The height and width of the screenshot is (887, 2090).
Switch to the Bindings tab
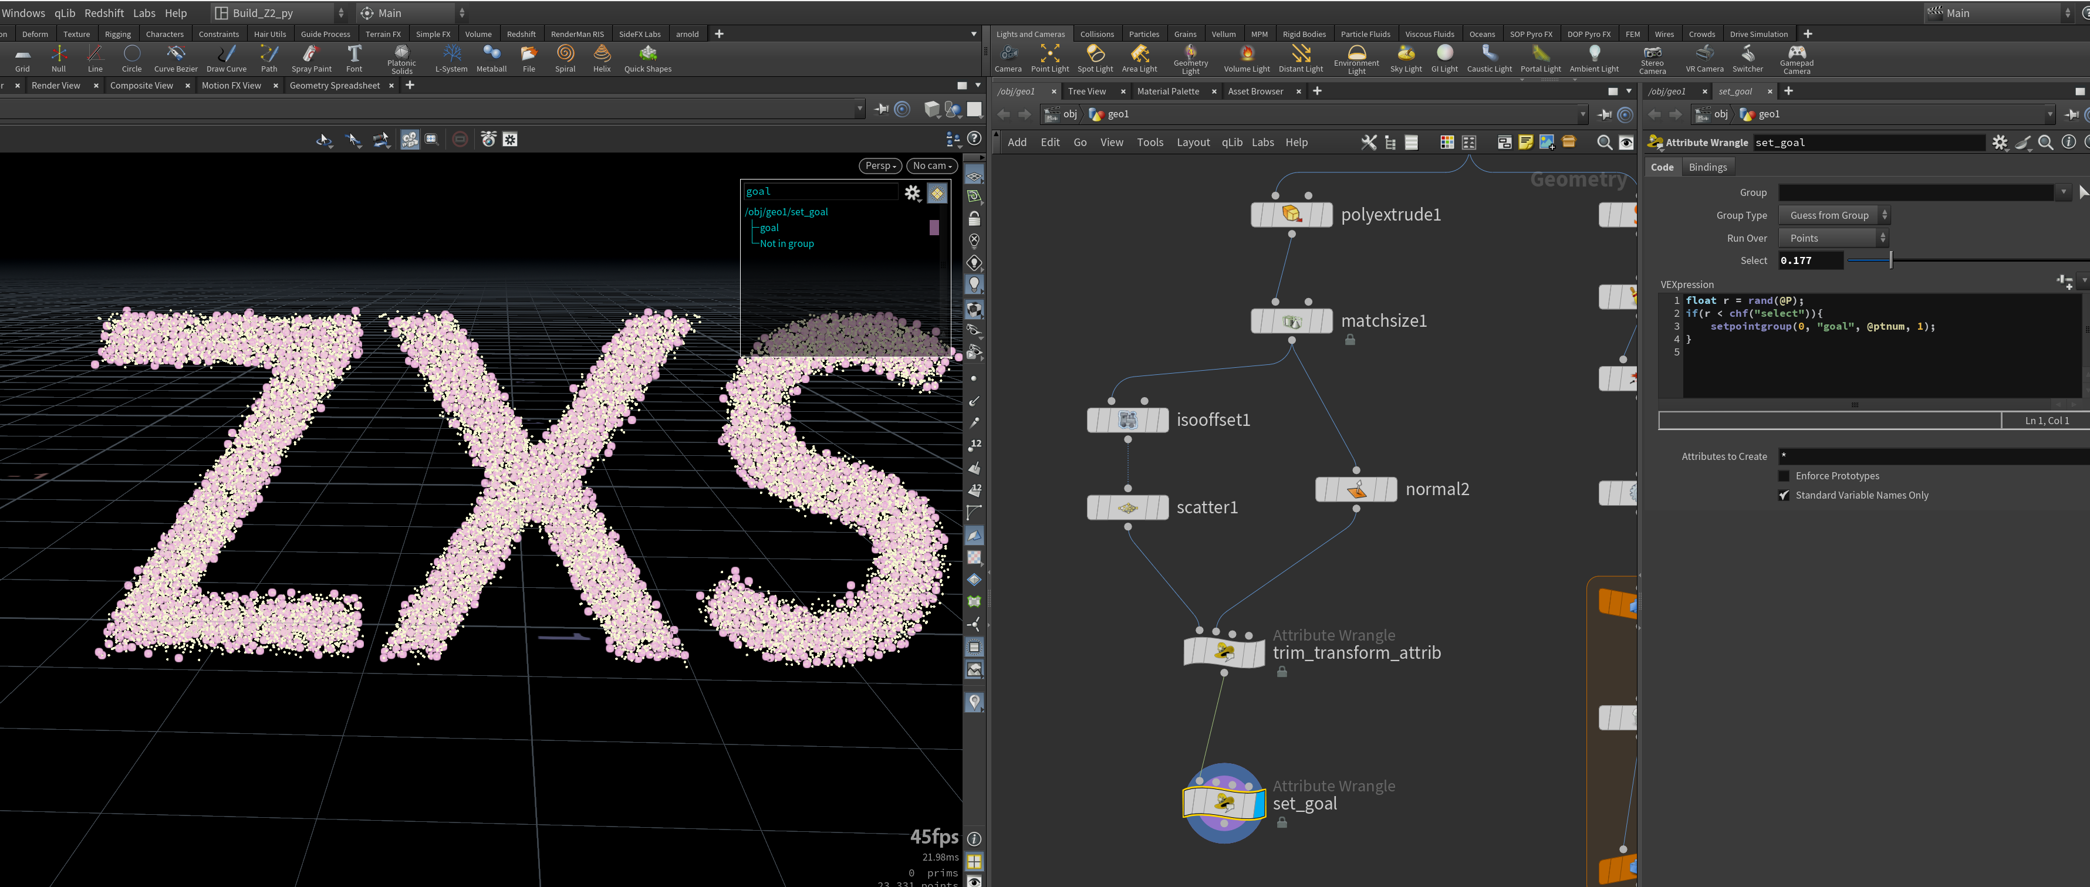(1707, 167)
